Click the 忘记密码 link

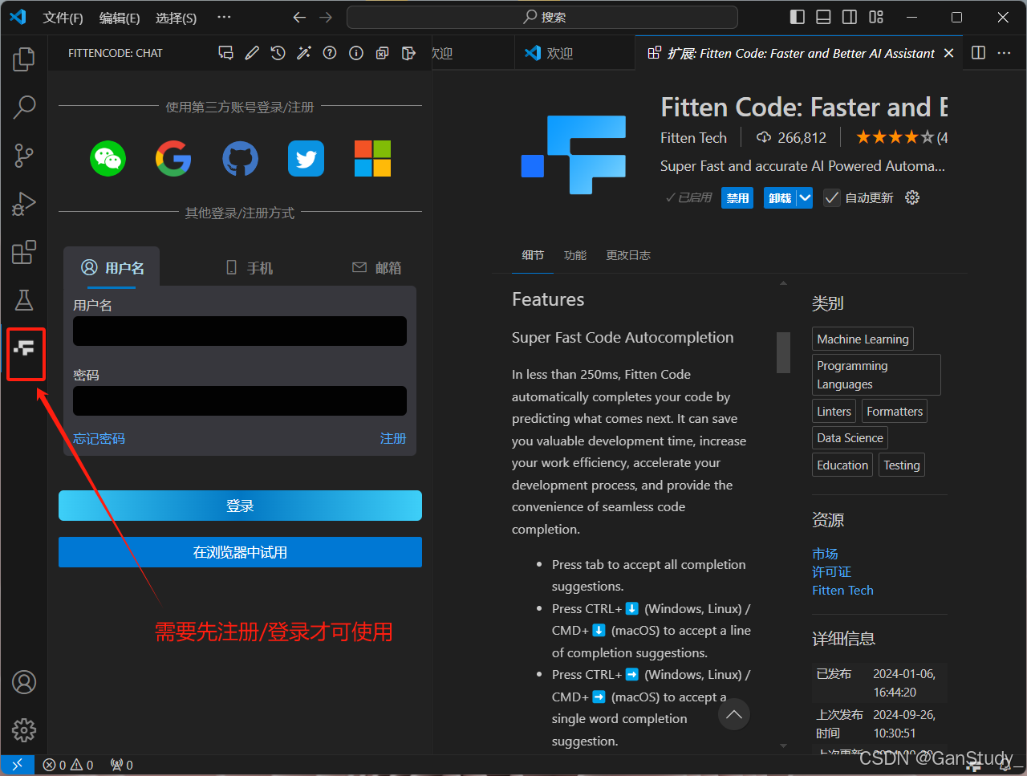tap(99, 438)
